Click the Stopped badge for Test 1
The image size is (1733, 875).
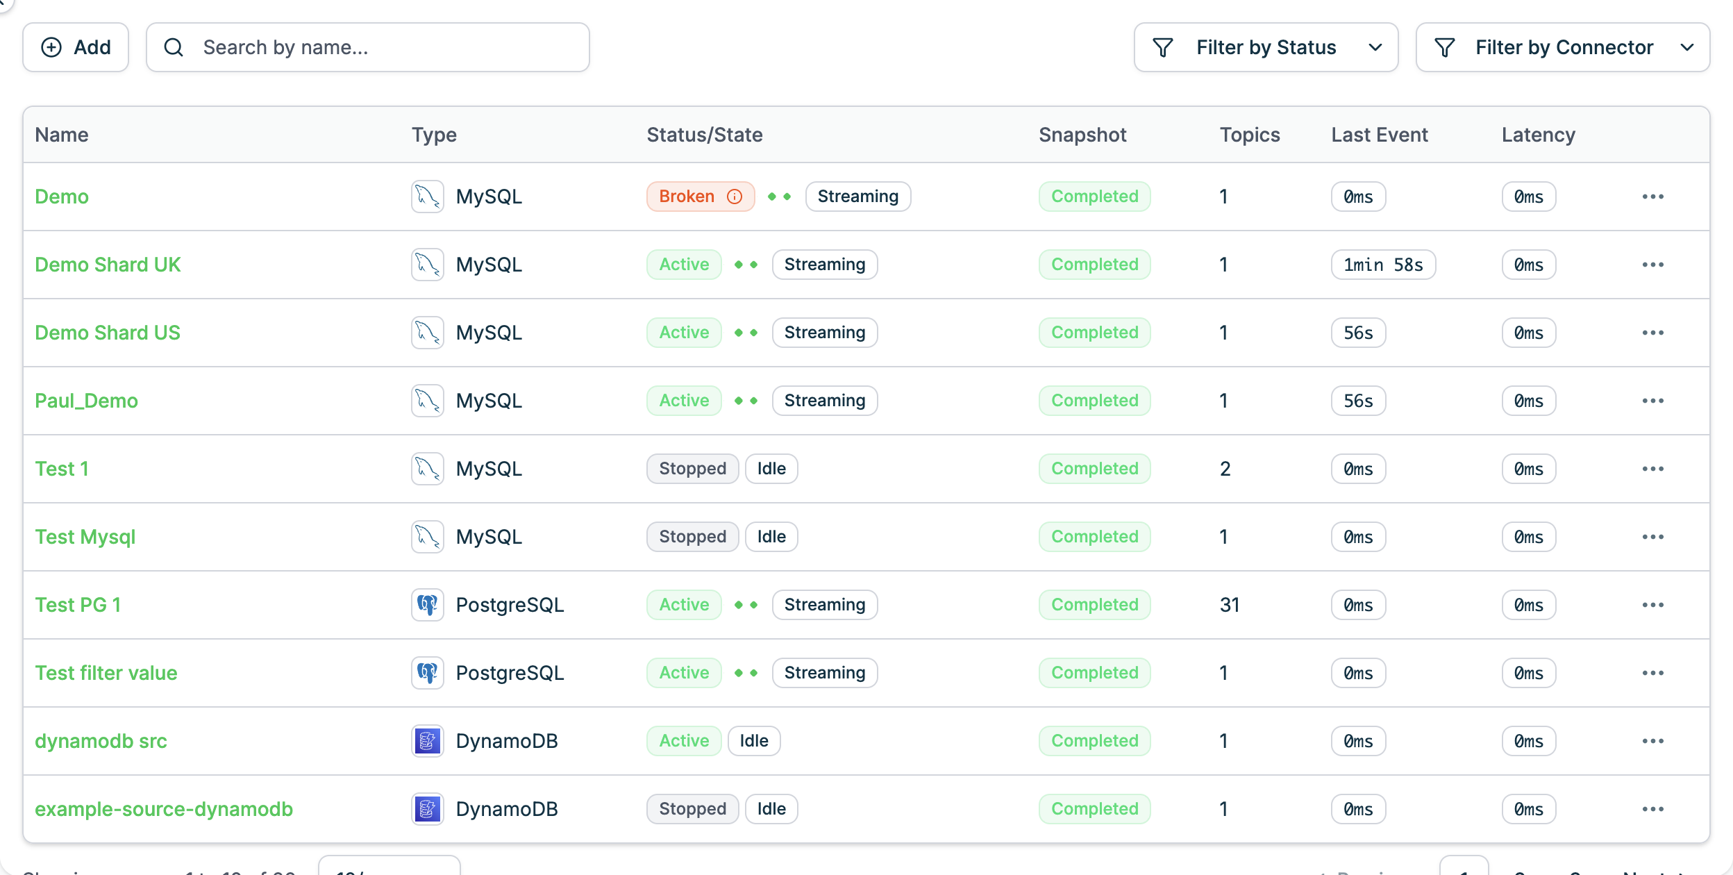pyautogui.click(x=692, y=469)
